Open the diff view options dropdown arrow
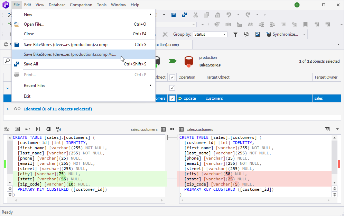 [x=337, y=129]
